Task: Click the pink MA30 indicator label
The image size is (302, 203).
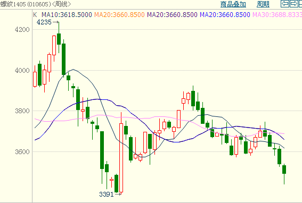Action: click(277, 15)
